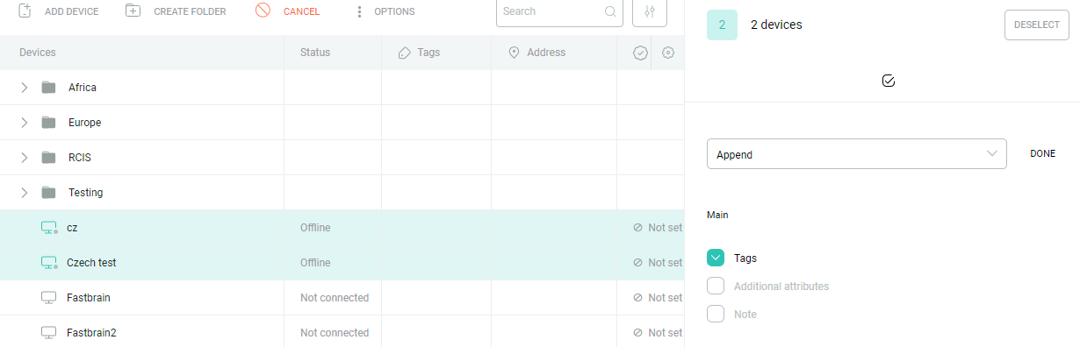The width and height of the screenshot is (1080, 347).
Task: Click the search magnifier icon
Action: pos(610,12)
